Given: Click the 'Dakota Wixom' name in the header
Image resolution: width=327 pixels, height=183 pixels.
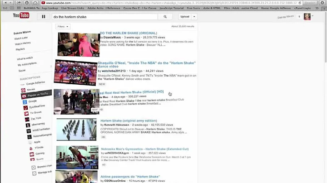Looking at the screenshot, I should pyautogui.click(x=286, y=17).
